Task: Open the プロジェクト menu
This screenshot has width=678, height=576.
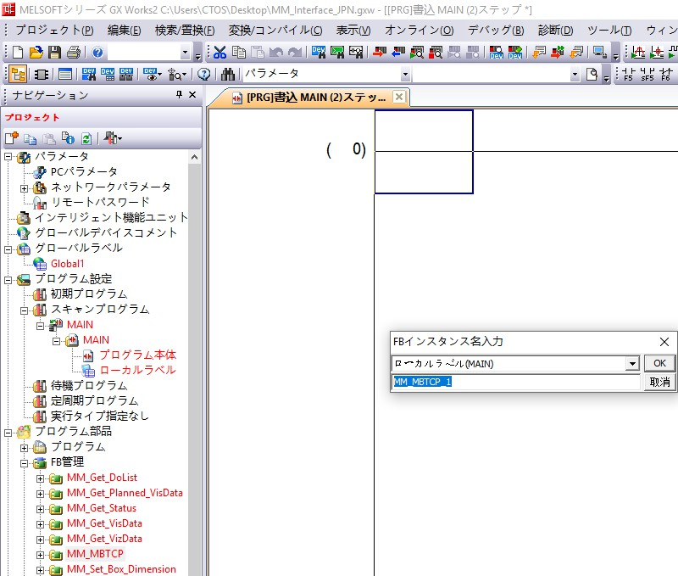Action: pos(54,31)
